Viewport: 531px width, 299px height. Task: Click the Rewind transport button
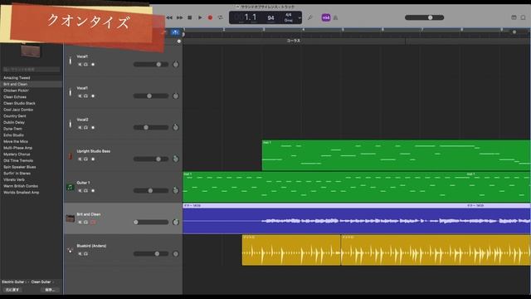pyautogui.click(x=169, y=17)
